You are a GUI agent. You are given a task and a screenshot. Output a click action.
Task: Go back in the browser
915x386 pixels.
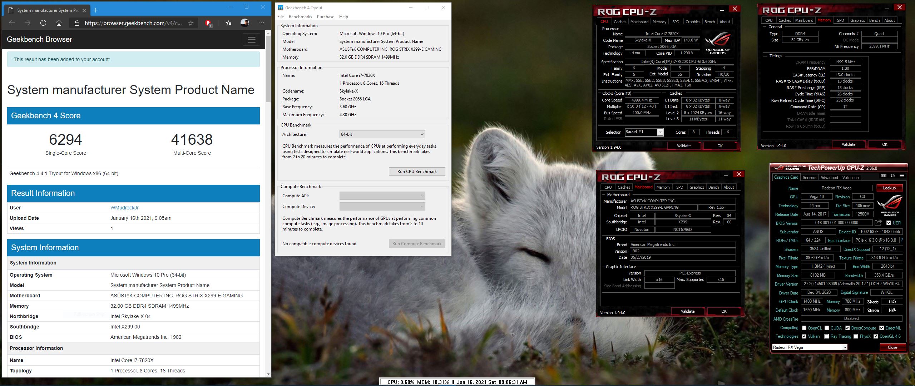(x=12, y=23)
